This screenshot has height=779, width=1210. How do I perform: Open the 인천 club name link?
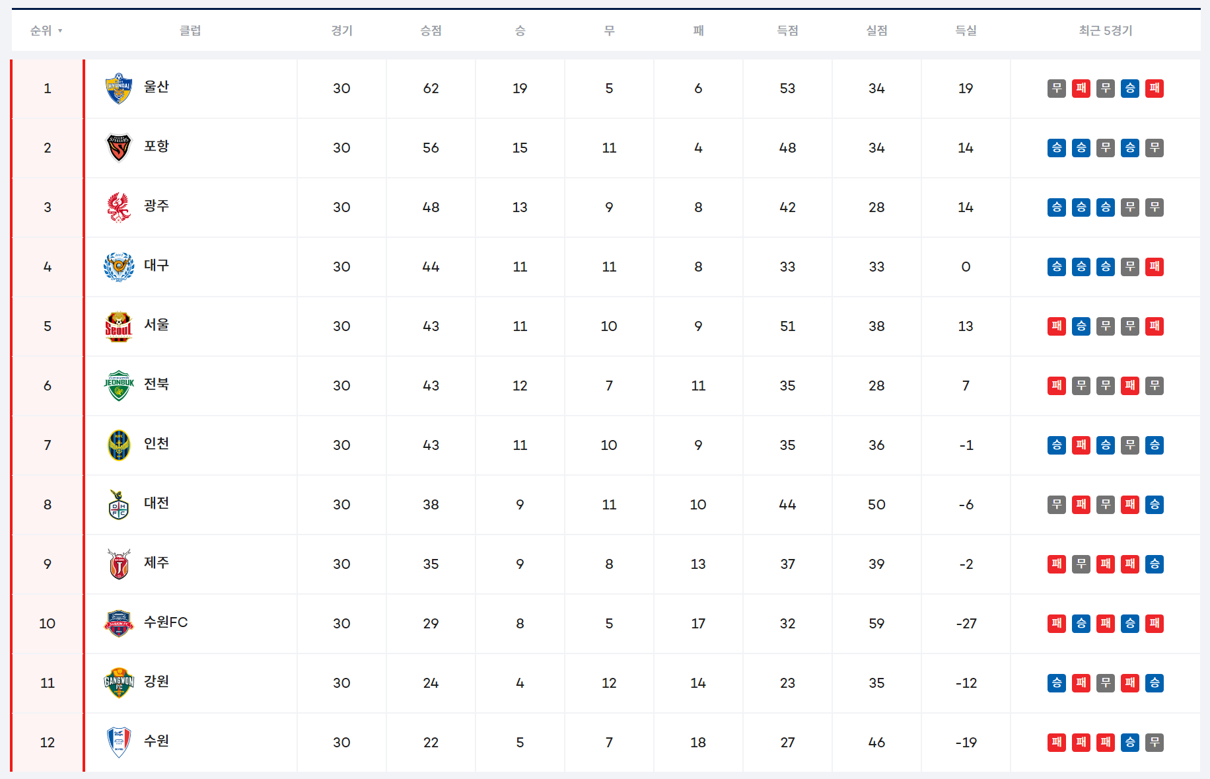coord(157,443)
